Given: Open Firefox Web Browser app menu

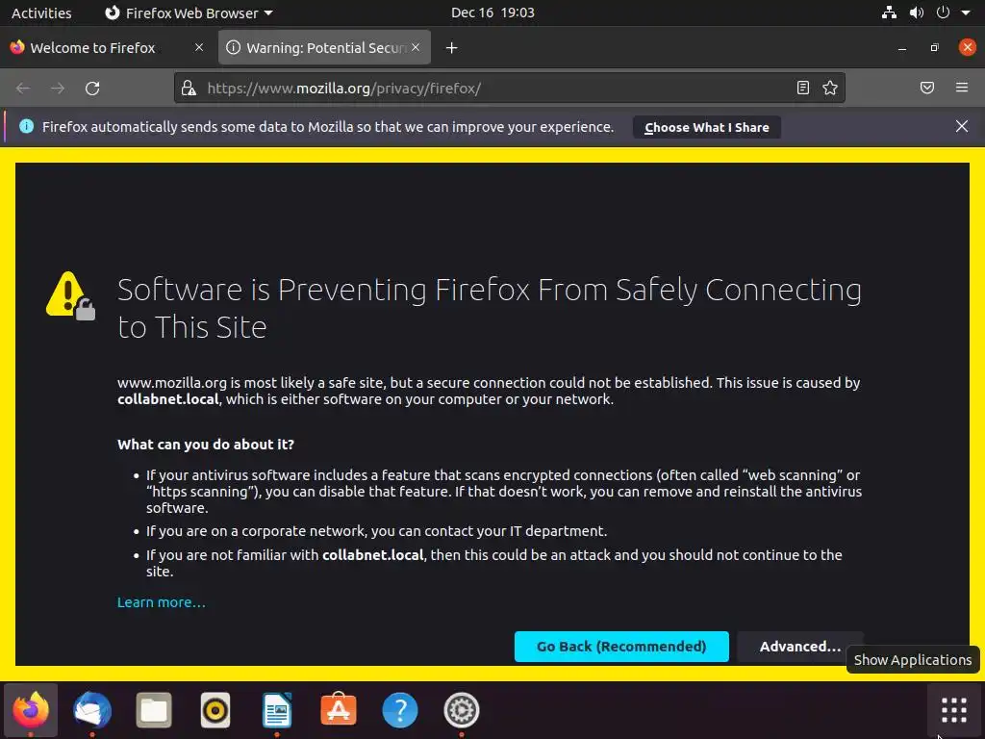Looking at the screenshot, I should point(189,13).
